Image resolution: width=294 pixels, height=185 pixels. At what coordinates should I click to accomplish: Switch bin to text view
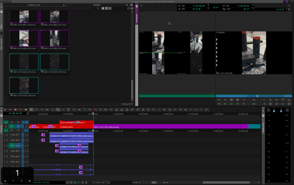click(x=103, y=8)
